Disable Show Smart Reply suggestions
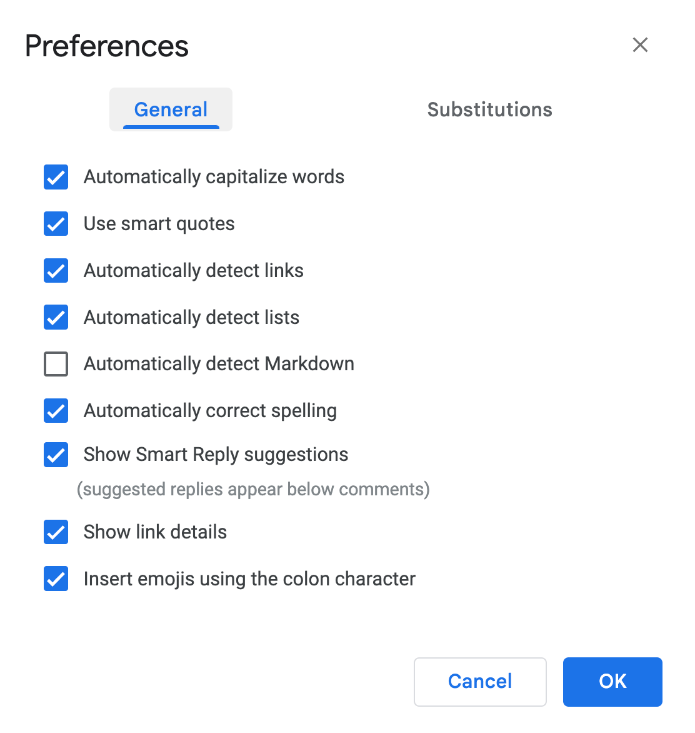This screenshot has height=733, width=695. [56, 455]
